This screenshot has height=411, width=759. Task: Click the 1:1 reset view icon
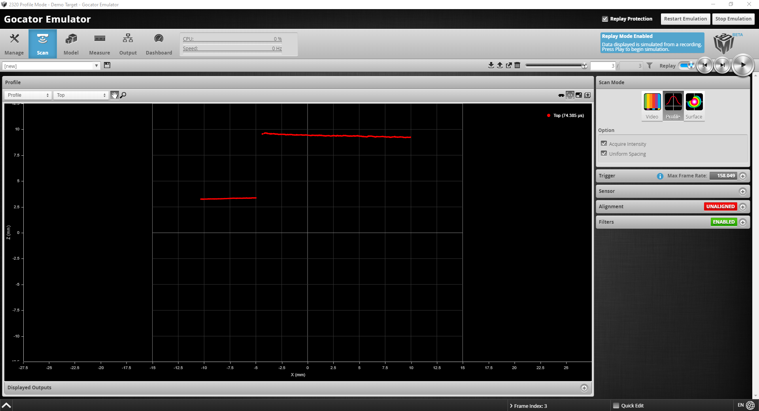pos(570,95)
